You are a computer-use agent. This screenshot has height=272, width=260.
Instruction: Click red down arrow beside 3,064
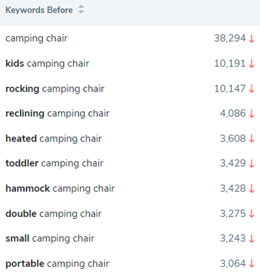point(252,264)
